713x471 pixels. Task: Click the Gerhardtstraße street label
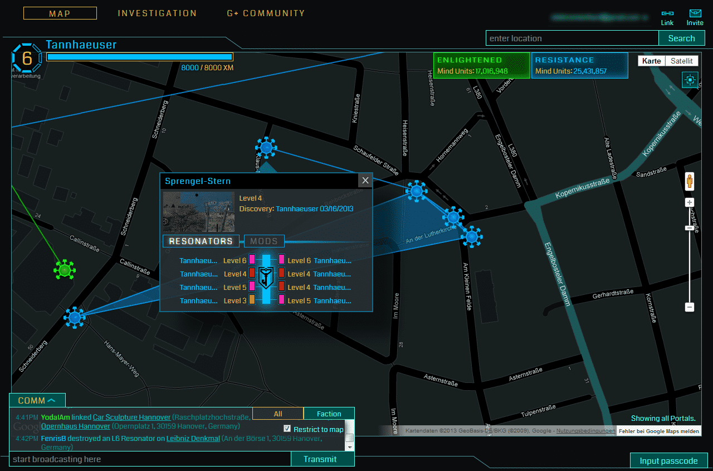pos(614,294)
